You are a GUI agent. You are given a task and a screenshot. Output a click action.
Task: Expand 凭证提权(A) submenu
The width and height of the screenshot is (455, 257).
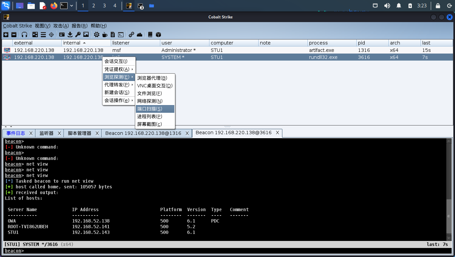coord(119,69)
